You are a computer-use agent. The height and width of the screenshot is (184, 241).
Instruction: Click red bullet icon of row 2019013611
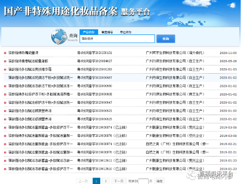(5, 161)
